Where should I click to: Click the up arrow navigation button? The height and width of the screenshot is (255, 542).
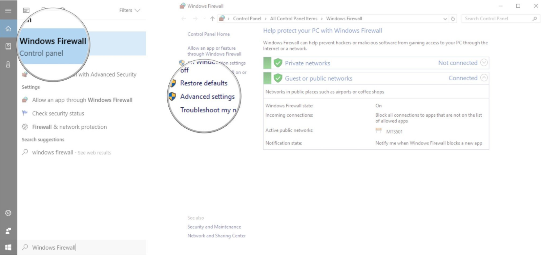pyautogui.click(x=212, y=19)
